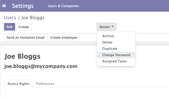Screen dimensions: 169x97
Task: Choose Change Password option
Action: 116,55
